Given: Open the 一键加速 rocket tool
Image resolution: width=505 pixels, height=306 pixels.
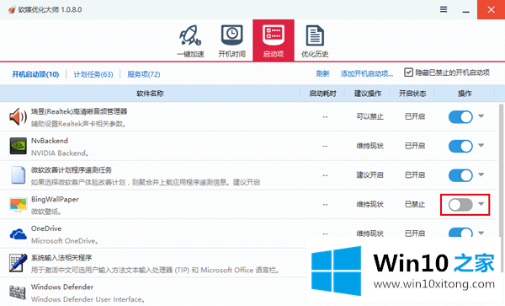Looking at the screenshot, I should 190,41.
